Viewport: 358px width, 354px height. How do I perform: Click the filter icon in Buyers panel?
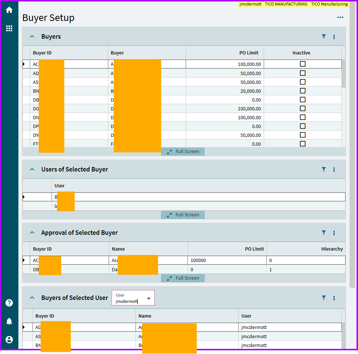click(x=324, y=36)
